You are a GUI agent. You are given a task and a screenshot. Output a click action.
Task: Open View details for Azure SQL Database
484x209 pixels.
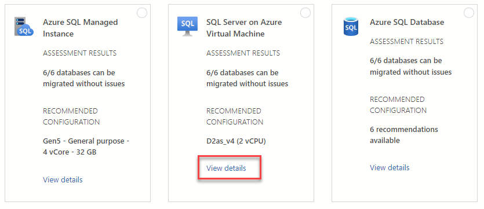(x=390, y=167)
